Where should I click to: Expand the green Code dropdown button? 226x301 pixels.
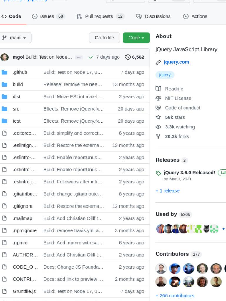click(x=136, y=38)
